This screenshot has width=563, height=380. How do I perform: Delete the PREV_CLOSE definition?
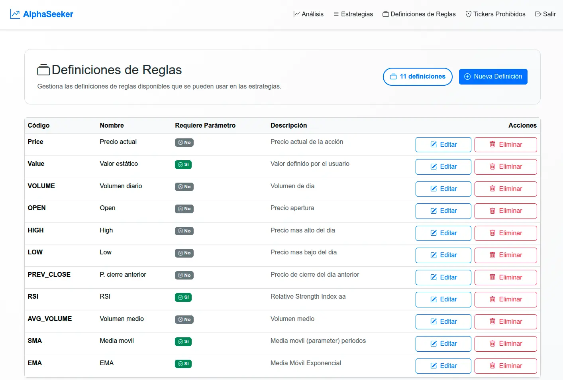(506, 278)
